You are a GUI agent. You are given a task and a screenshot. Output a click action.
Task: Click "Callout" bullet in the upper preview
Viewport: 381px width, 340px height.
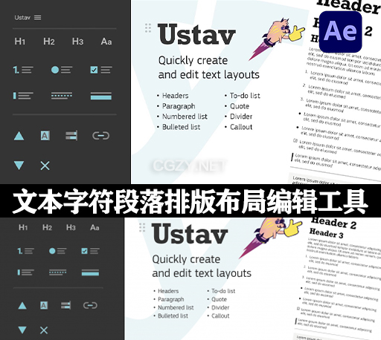pos(241,127)
